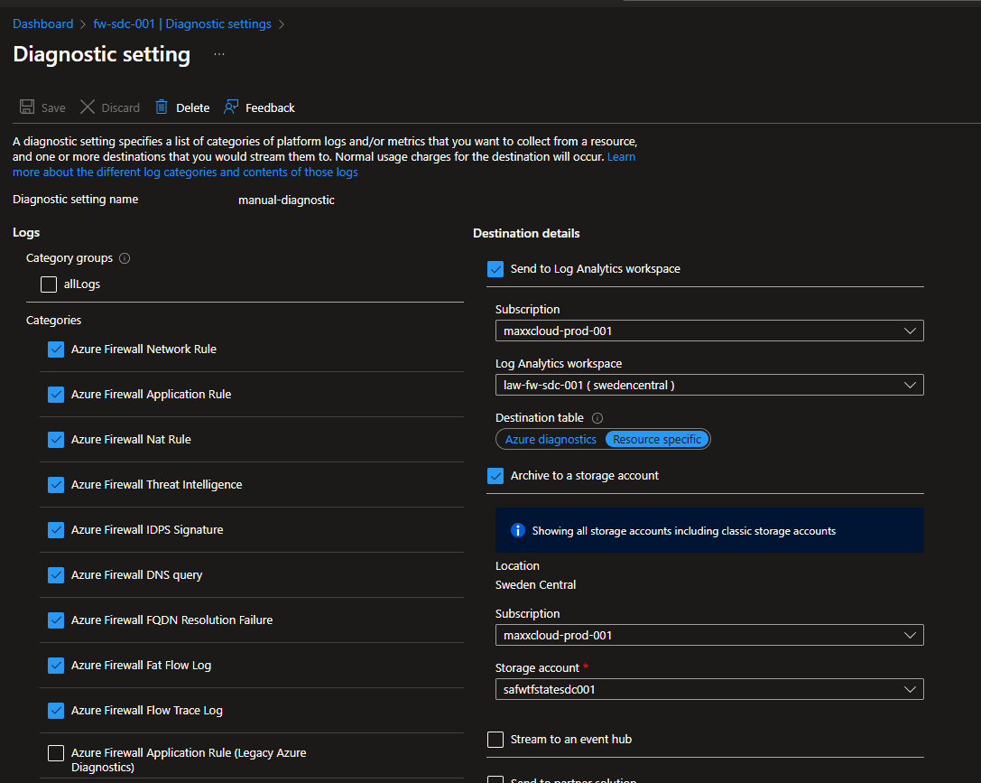
Task: Check Stream to an event hub
Action: (x=495, y=740)
